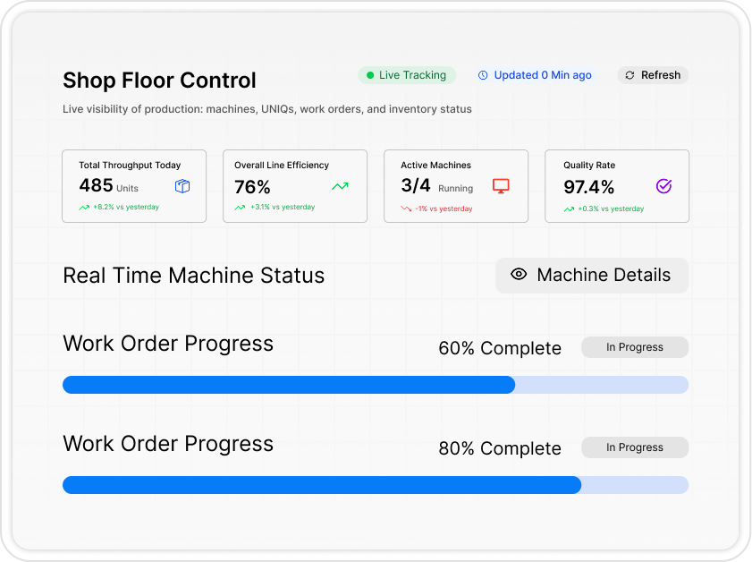Click the 80% work order progress bar

pyautogui.click(x=375, y=485)
